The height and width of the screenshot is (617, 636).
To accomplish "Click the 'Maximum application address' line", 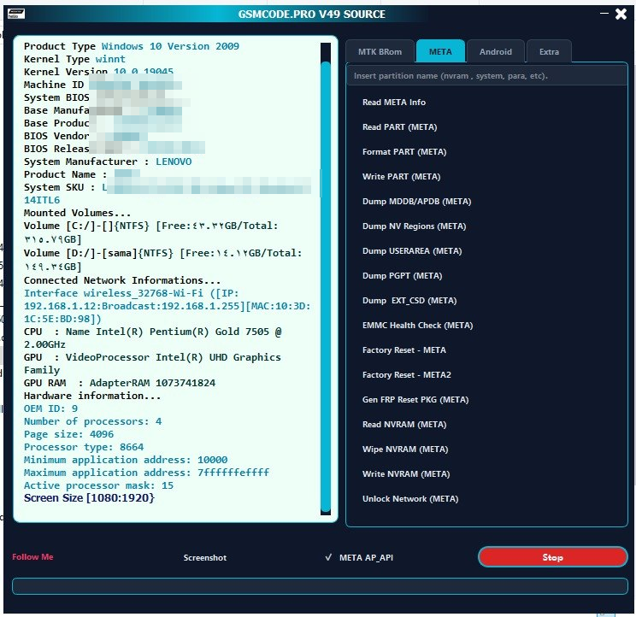I will pos(146,473).
